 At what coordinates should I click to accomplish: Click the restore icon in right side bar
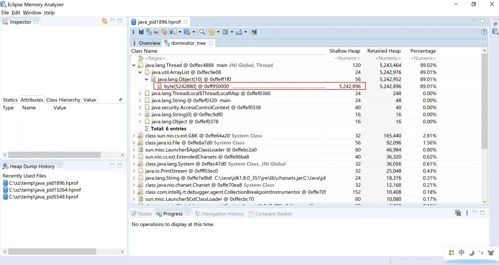[495, 24]
